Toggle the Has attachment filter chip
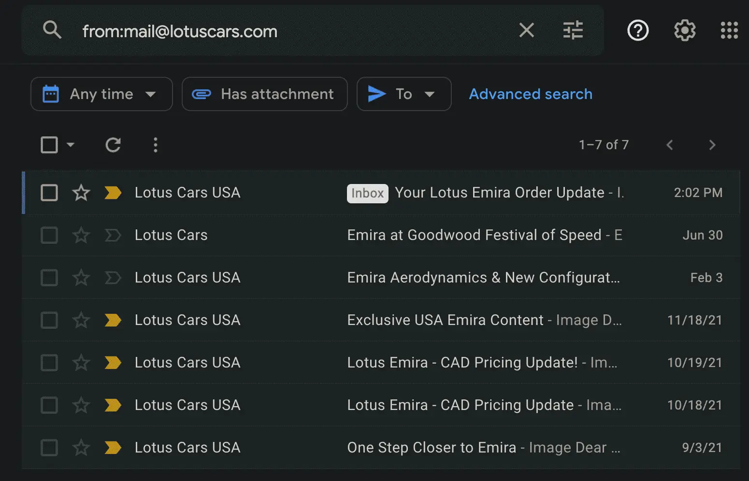Image resolution: width=749 pixels, height=481 pixels. [264, 94]
